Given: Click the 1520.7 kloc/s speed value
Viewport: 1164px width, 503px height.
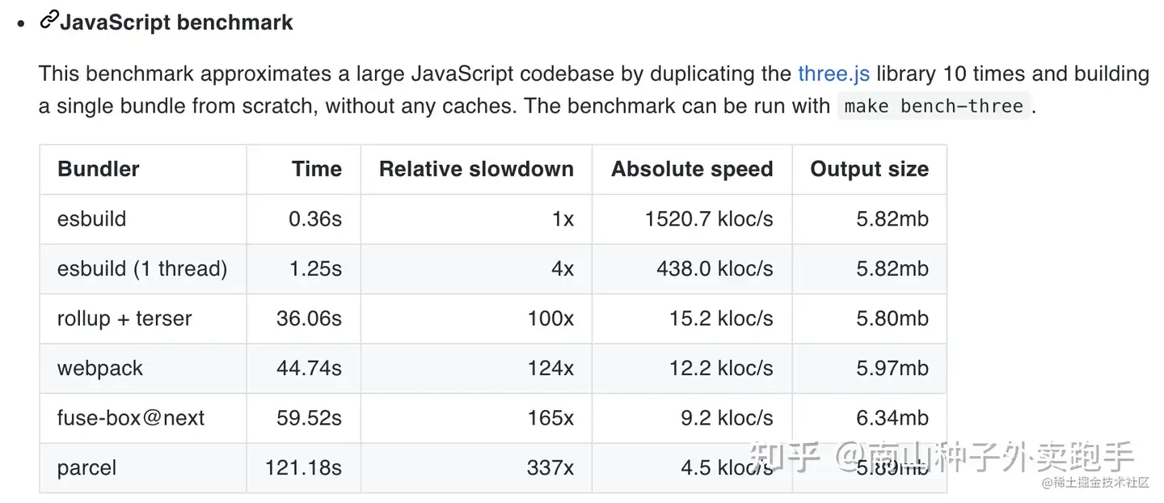Looking at the screenshot, I should point(709,219).
